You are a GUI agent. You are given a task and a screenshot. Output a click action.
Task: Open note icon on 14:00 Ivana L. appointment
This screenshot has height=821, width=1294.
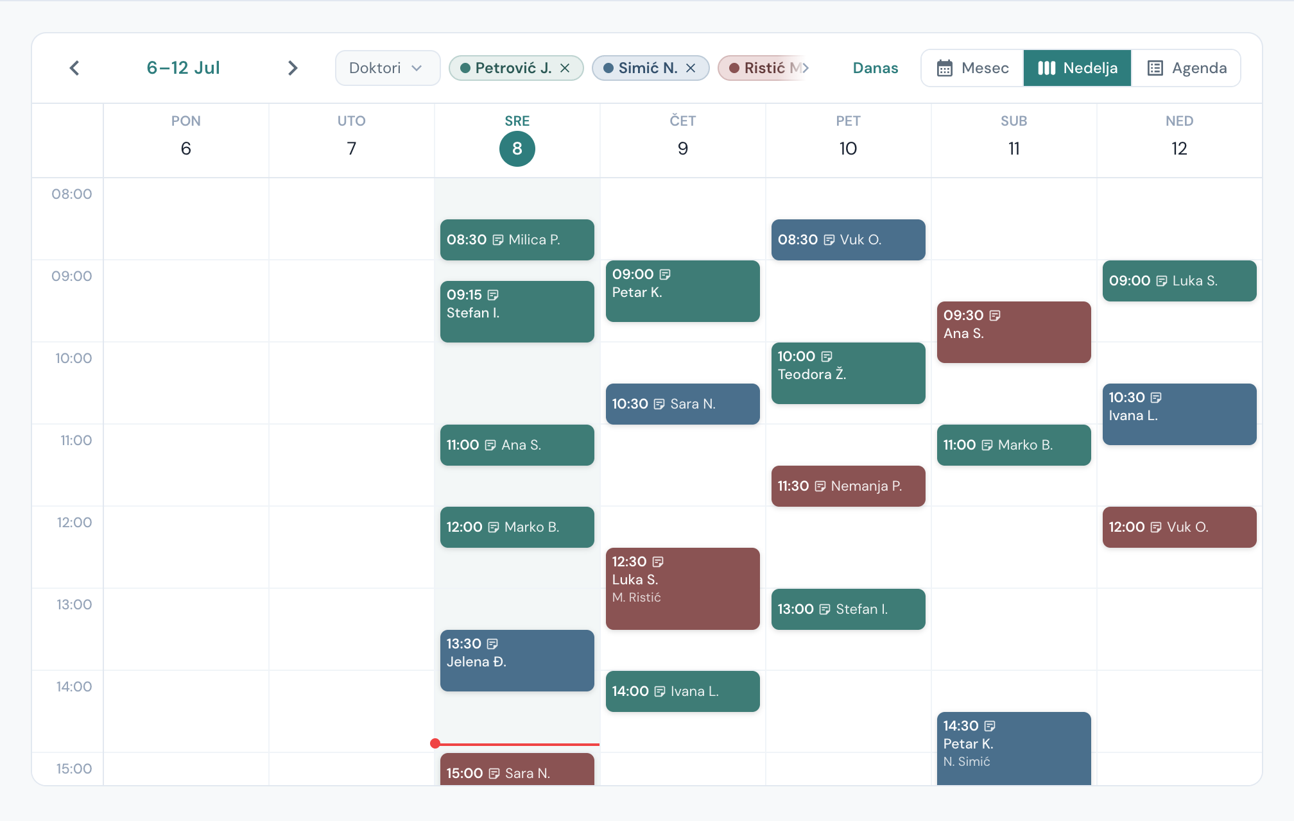[660, 691]
